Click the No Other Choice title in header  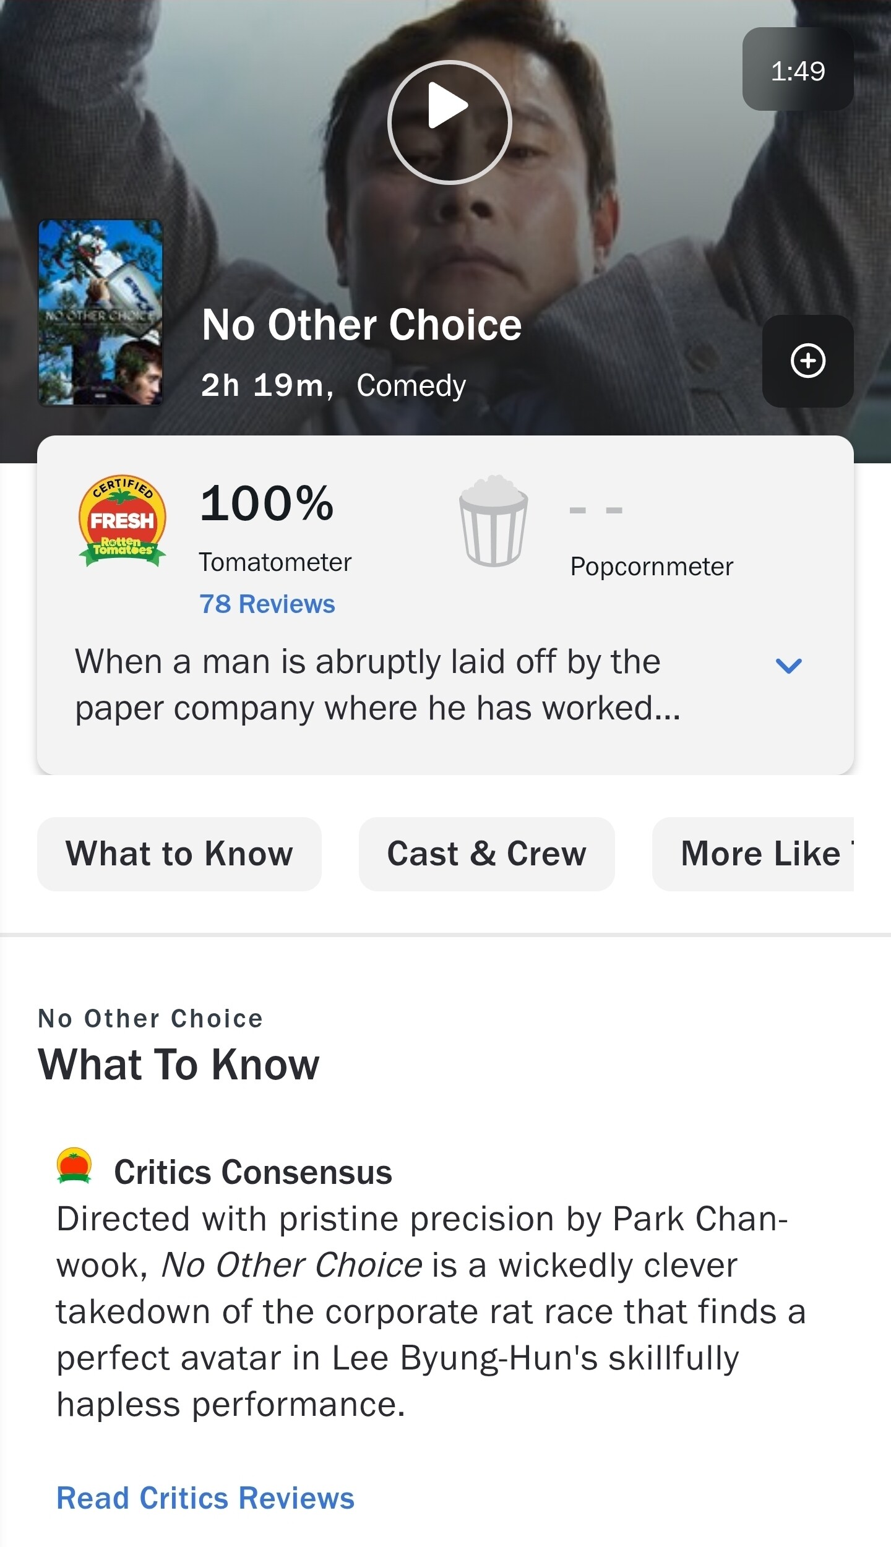361,325
